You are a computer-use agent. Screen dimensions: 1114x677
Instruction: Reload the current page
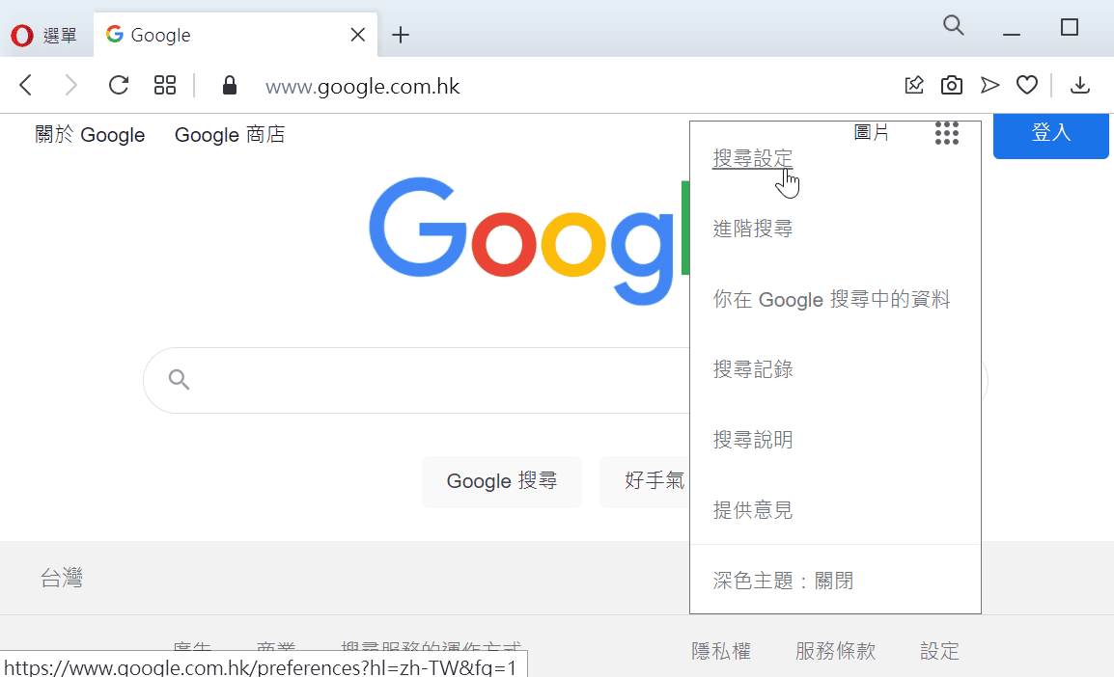pos(119,86)
